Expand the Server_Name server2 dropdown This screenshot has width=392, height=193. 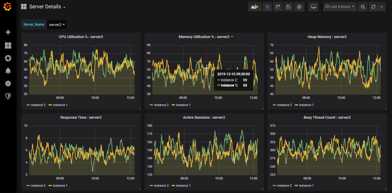pyautogui.click(x=57, y=25)
